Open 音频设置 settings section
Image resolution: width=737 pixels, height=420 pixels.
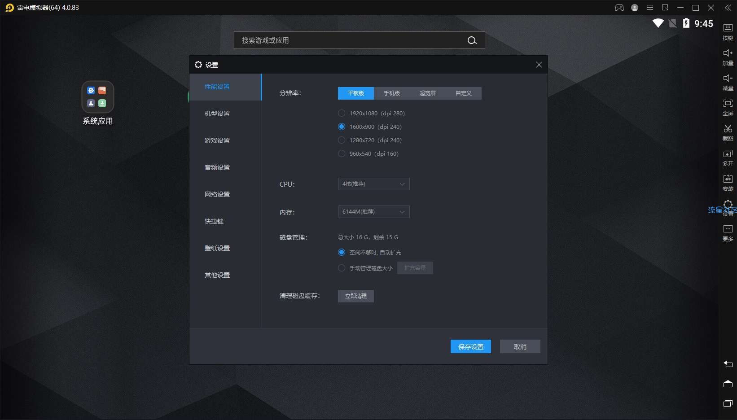(x=225, y=167)
